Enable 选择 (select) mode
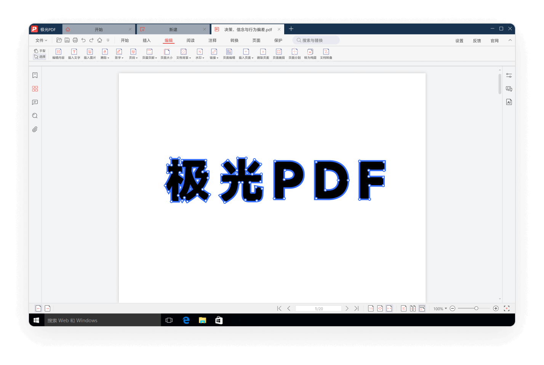Image resolution: width=544 pixels, height=365 pixels. click(x=39, y=56)
